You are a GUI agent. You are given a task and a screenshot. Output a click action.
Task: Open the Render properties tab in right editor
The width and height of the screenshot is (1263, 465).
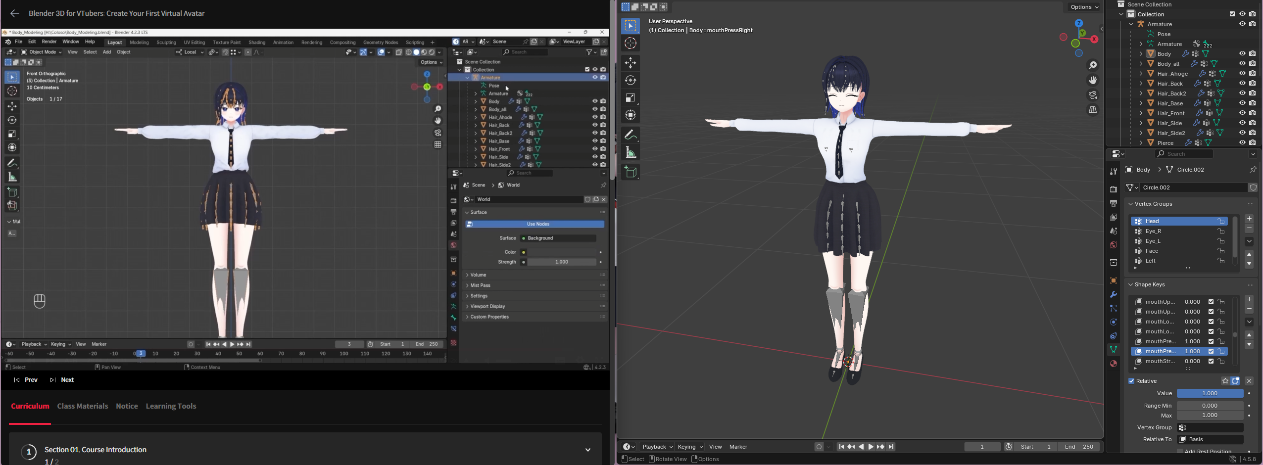pos(1114,189)
